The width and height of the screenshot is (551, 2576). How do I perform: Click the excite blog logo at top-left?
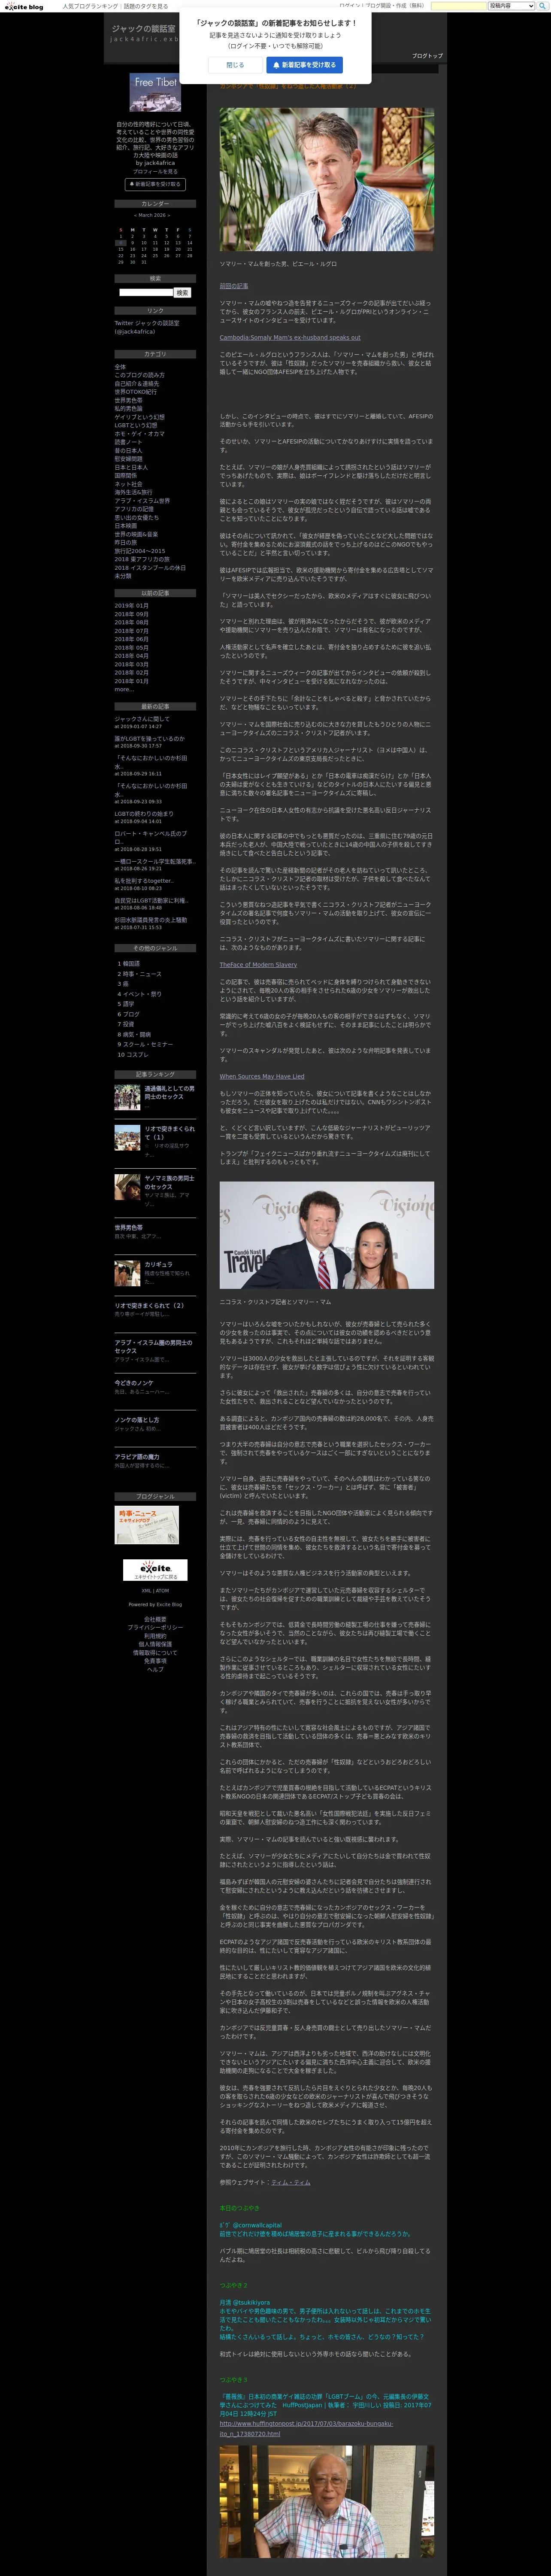[23, 6]
